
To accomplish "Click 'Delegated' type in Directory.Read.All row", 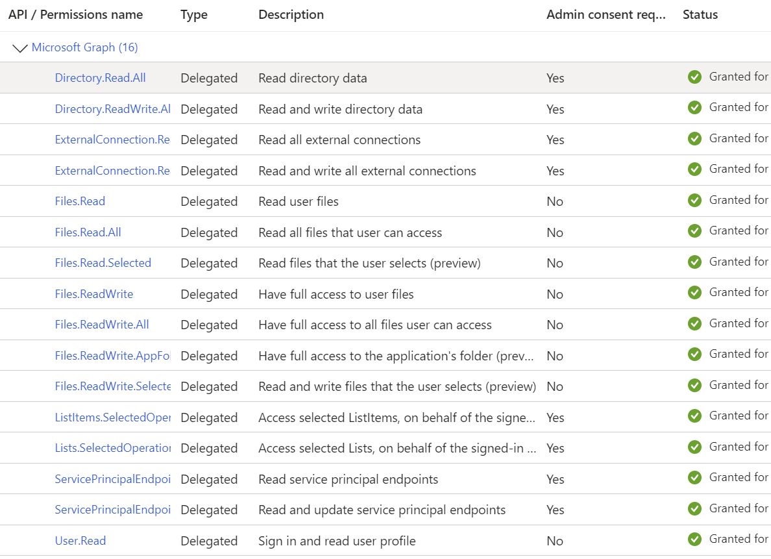I will [209, 79].
